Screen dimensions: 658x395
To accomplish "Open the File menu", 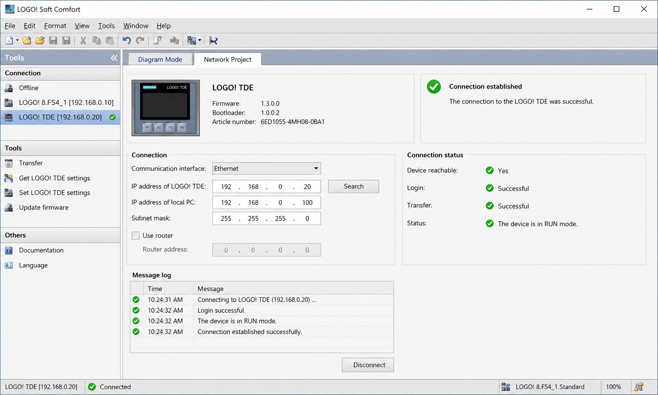I will click(x=10, y=26).
